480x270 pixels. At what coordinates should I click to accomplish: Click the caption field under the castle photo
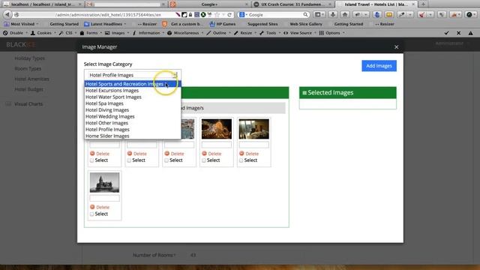105,198
